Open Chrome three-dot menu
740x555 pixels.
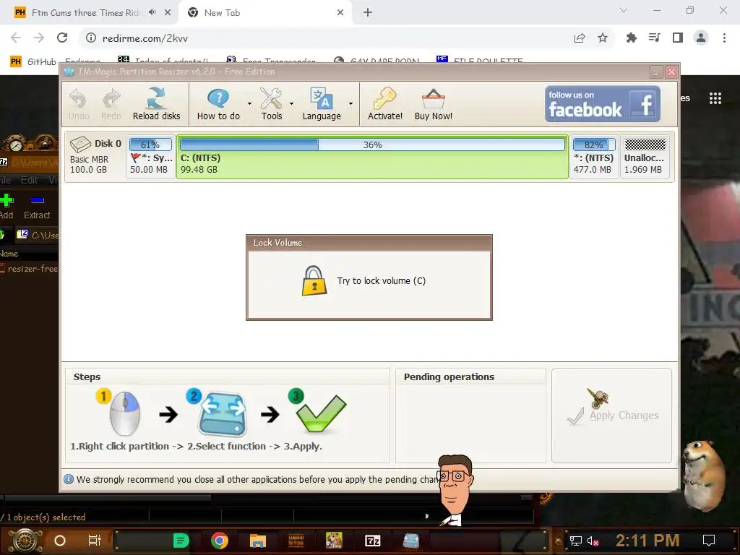[x=724, y=38]
